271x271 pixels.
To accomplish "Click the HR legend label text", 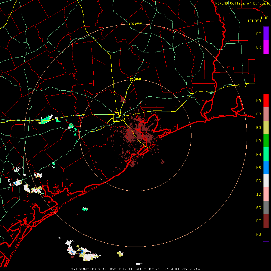I will pos(258,141).
